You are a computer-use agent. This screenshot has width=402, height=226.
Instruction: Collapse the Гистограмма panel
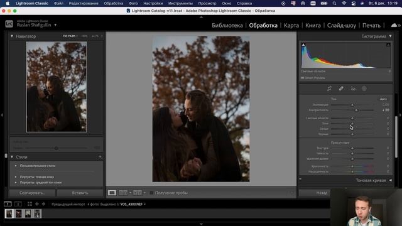coord(390,36)
